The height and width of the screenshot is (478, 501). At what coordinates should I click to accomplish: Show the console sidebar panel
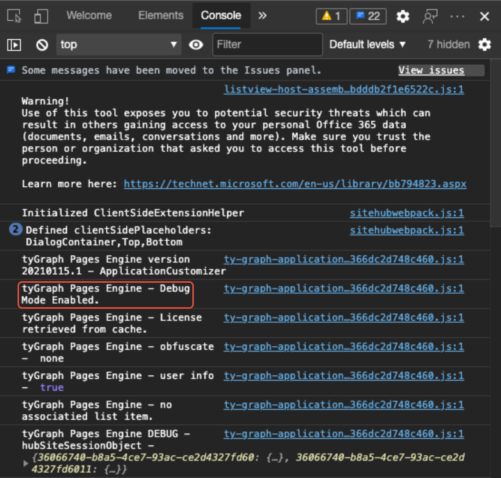pos(14,45)
